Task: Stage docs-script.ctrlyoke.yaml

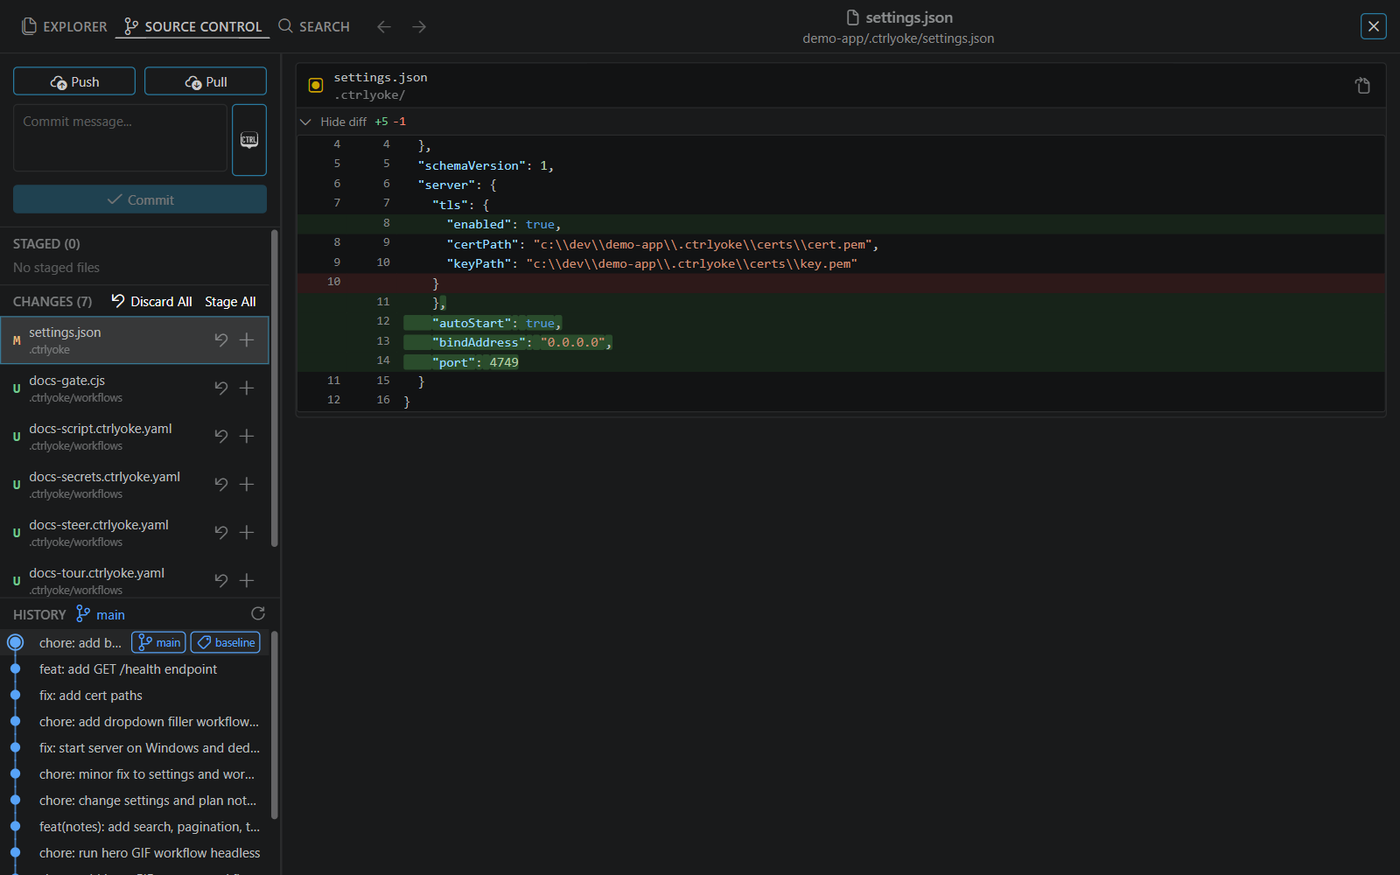Action: (x=247, y=436)
